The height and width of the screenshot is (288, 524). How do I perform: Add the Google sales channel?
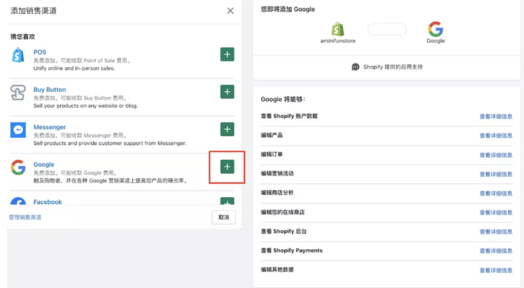point(227,167)
